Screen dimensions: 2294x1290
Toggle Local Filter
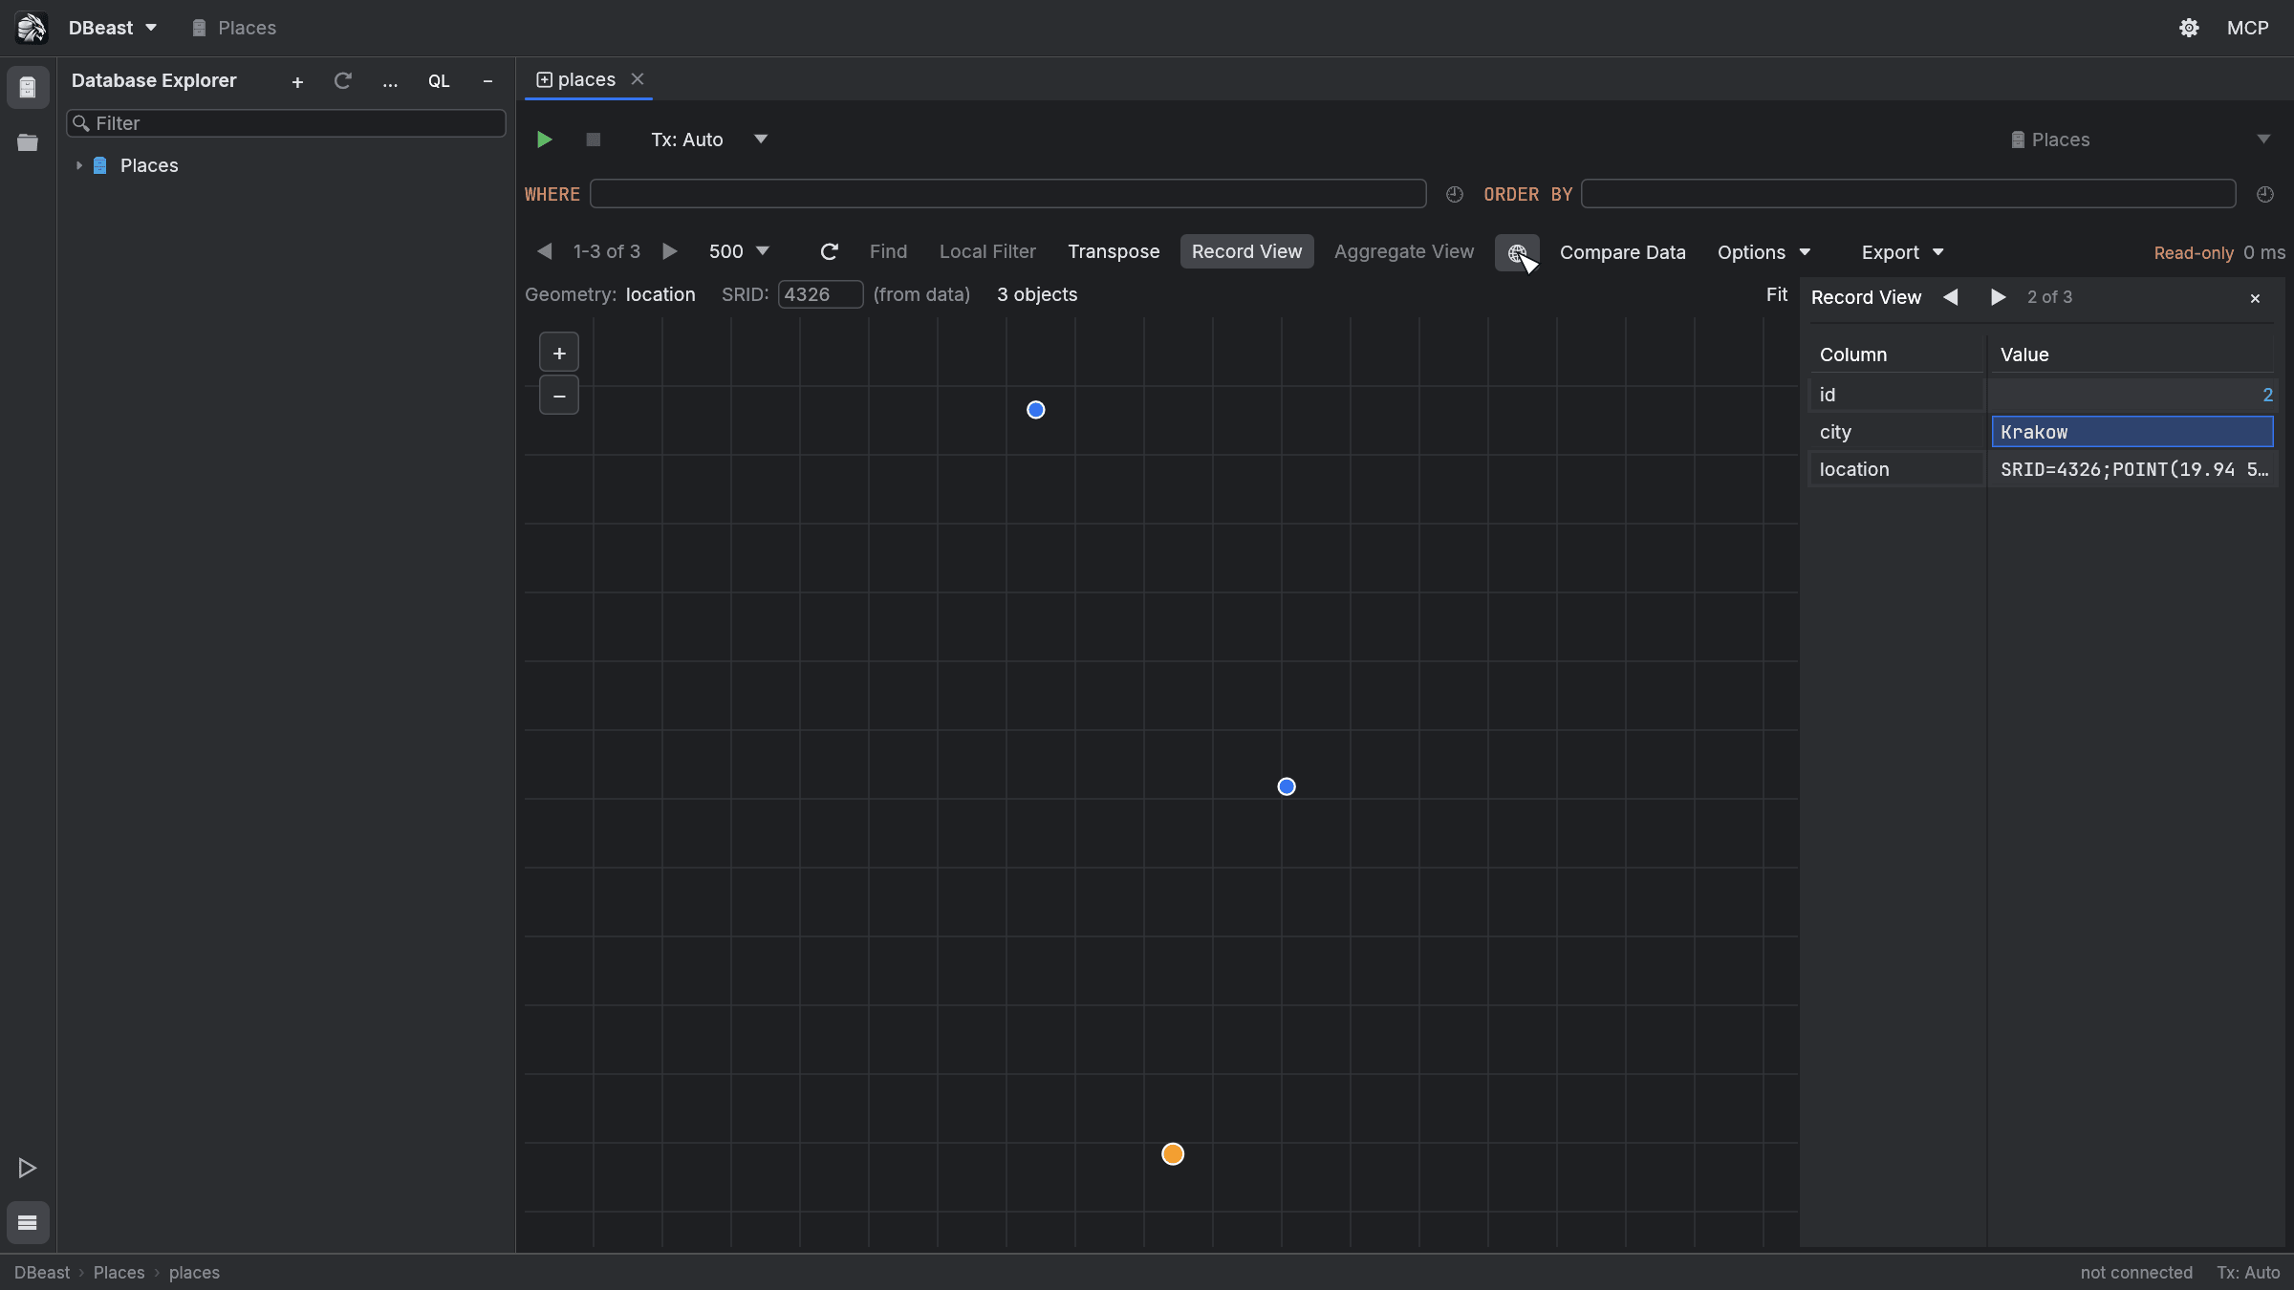click(987, 251)
